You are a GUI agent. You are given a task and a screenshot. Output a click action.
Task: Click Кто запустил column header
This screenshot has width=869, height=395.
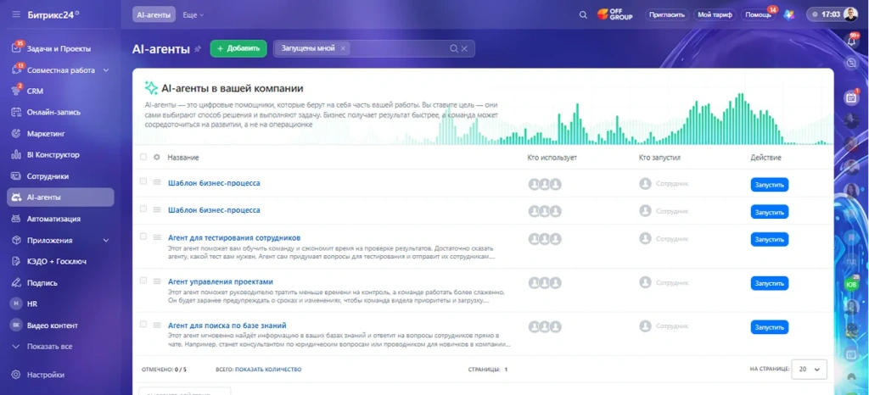pyautogui.click(x=659, y=158)
